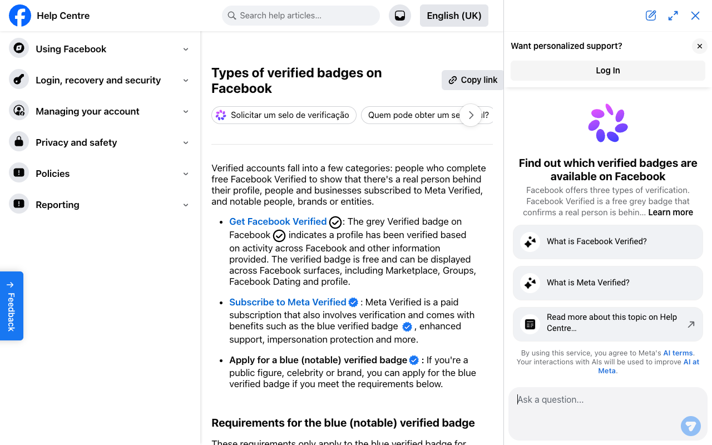Click the Facebook logo icon

coord(20,16)
